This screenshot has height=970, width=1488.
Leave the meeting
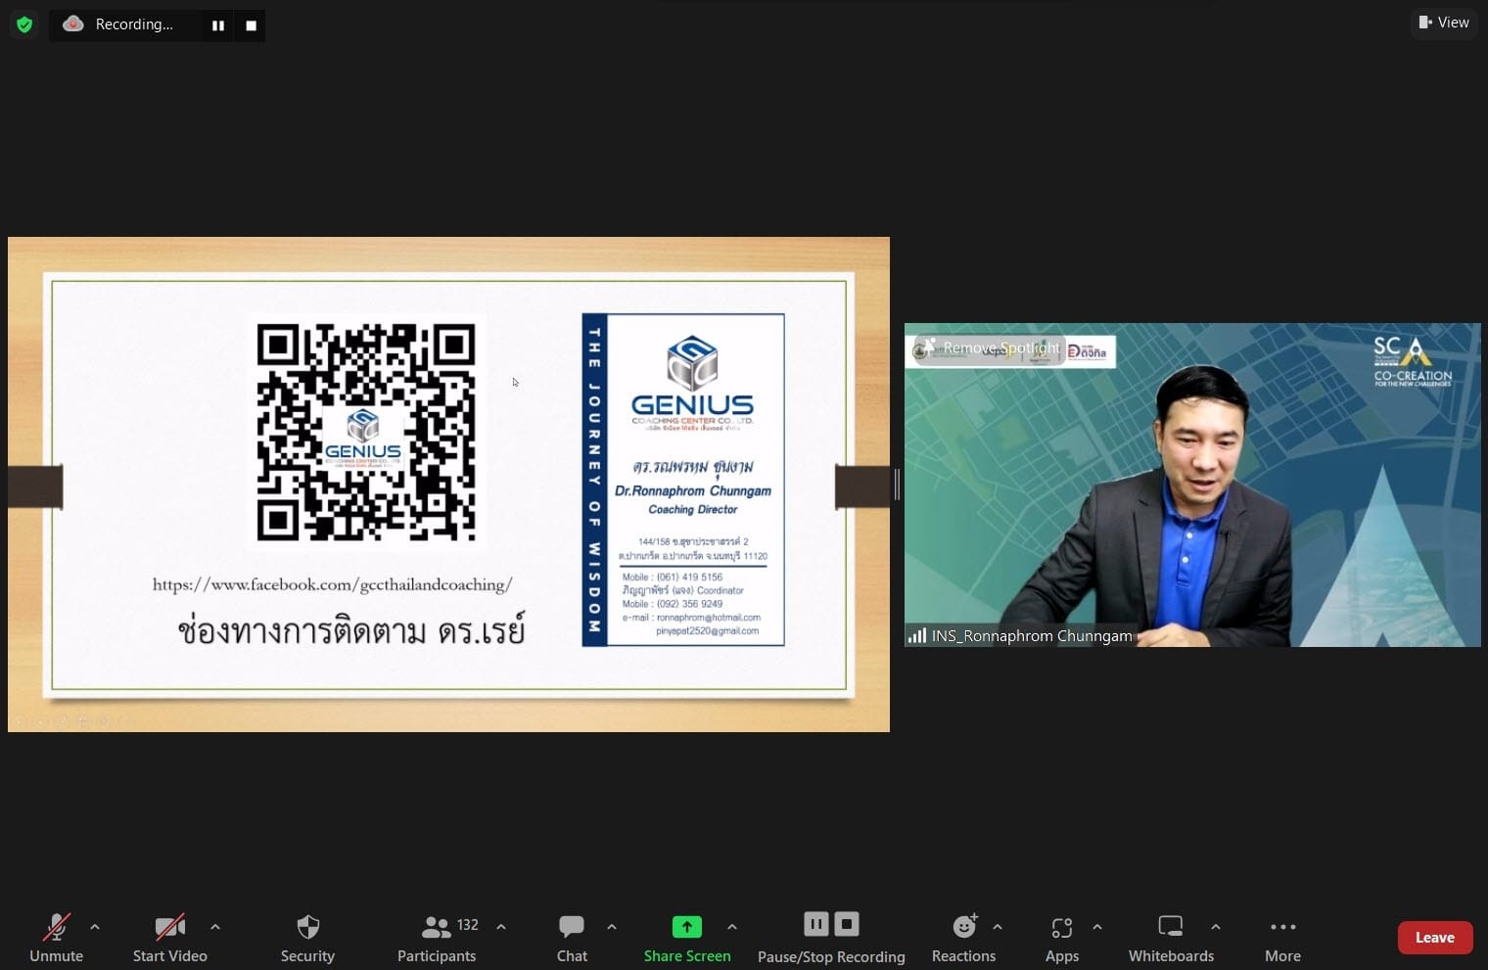tap(1434, 937)
